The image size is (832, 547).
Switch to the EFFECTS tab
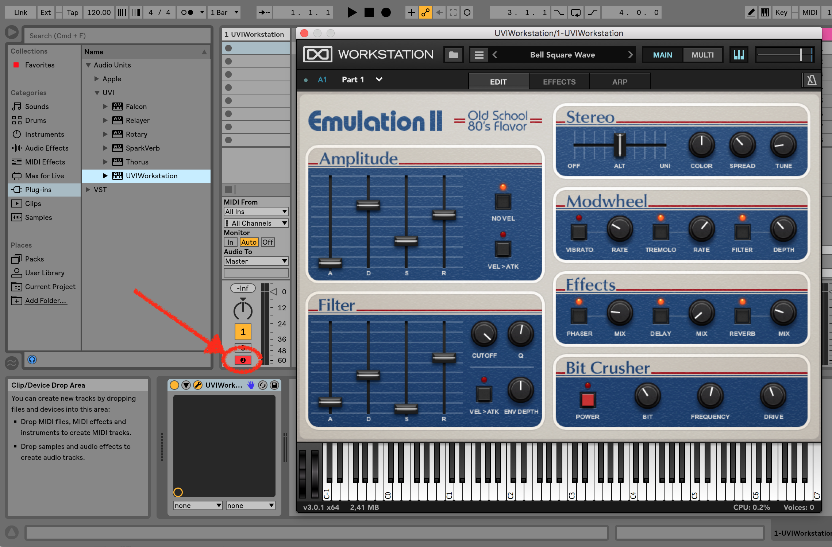559,82
